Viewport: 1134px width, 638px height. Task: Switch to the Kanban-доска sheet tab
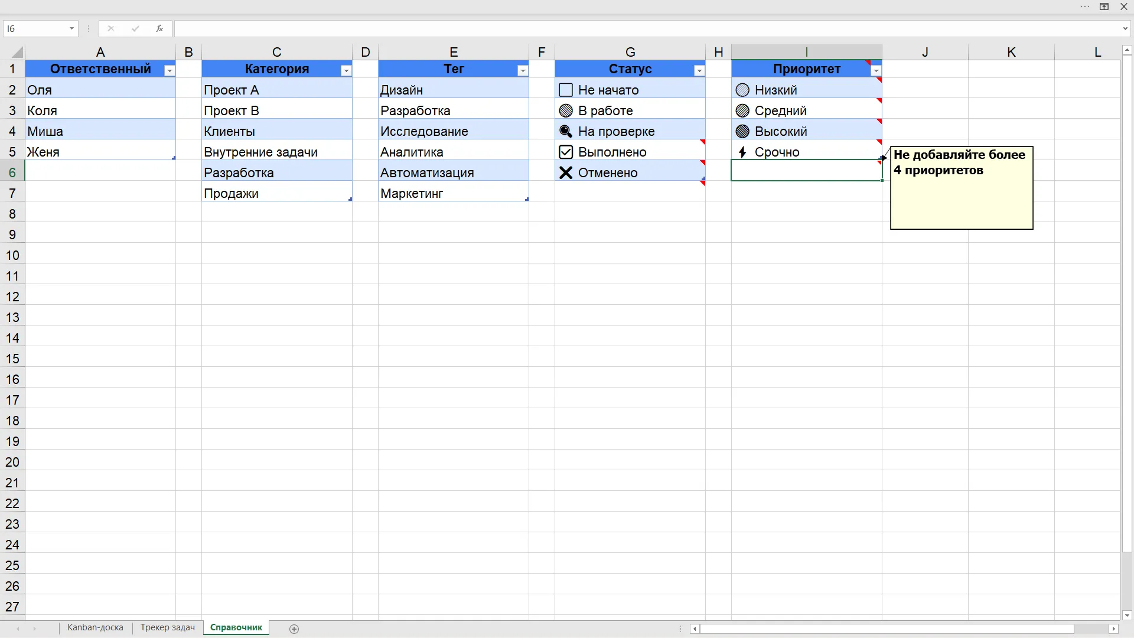point(95,627)
